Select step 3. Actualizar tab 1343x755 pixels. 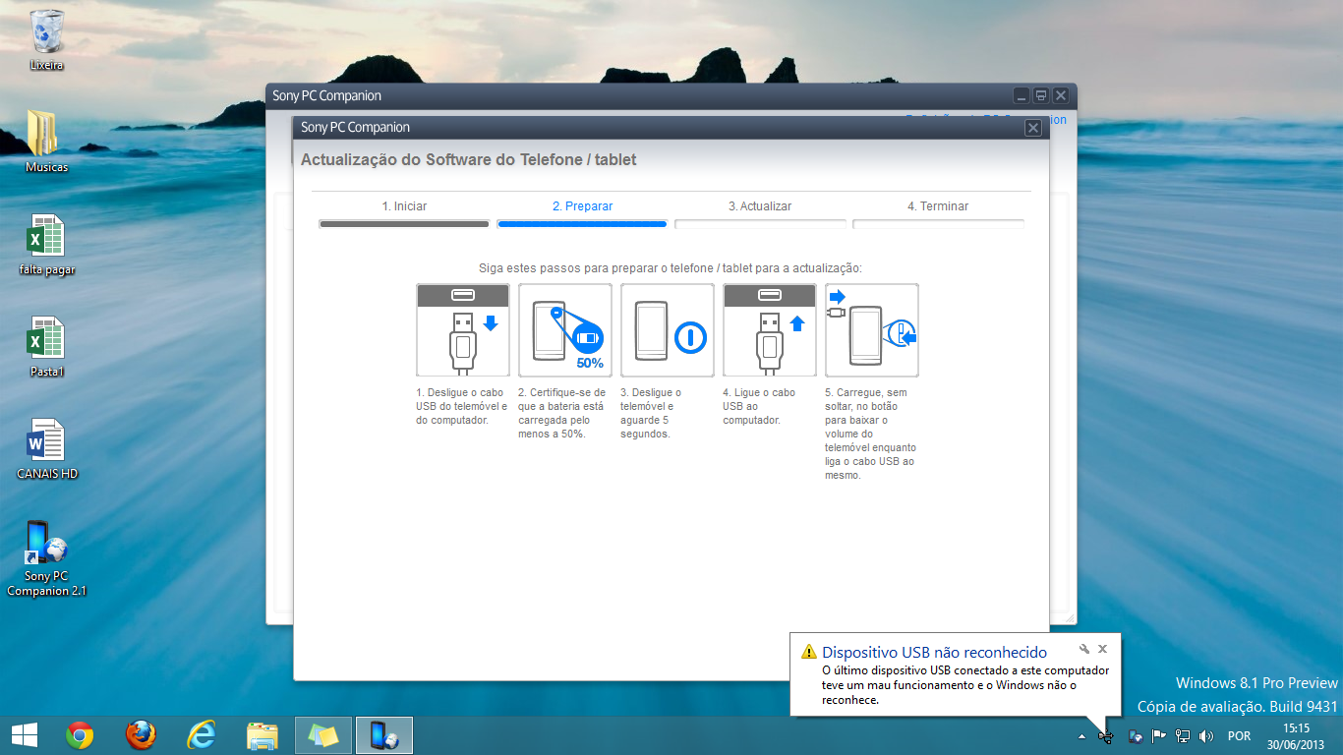760,206
